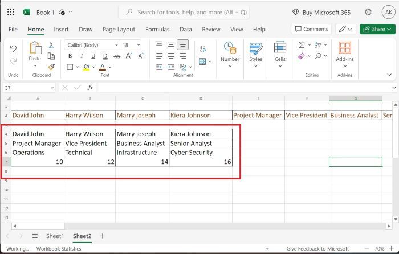Expand the Add-ins dropdown
399x254 pixels.
(x=345, y=66)
